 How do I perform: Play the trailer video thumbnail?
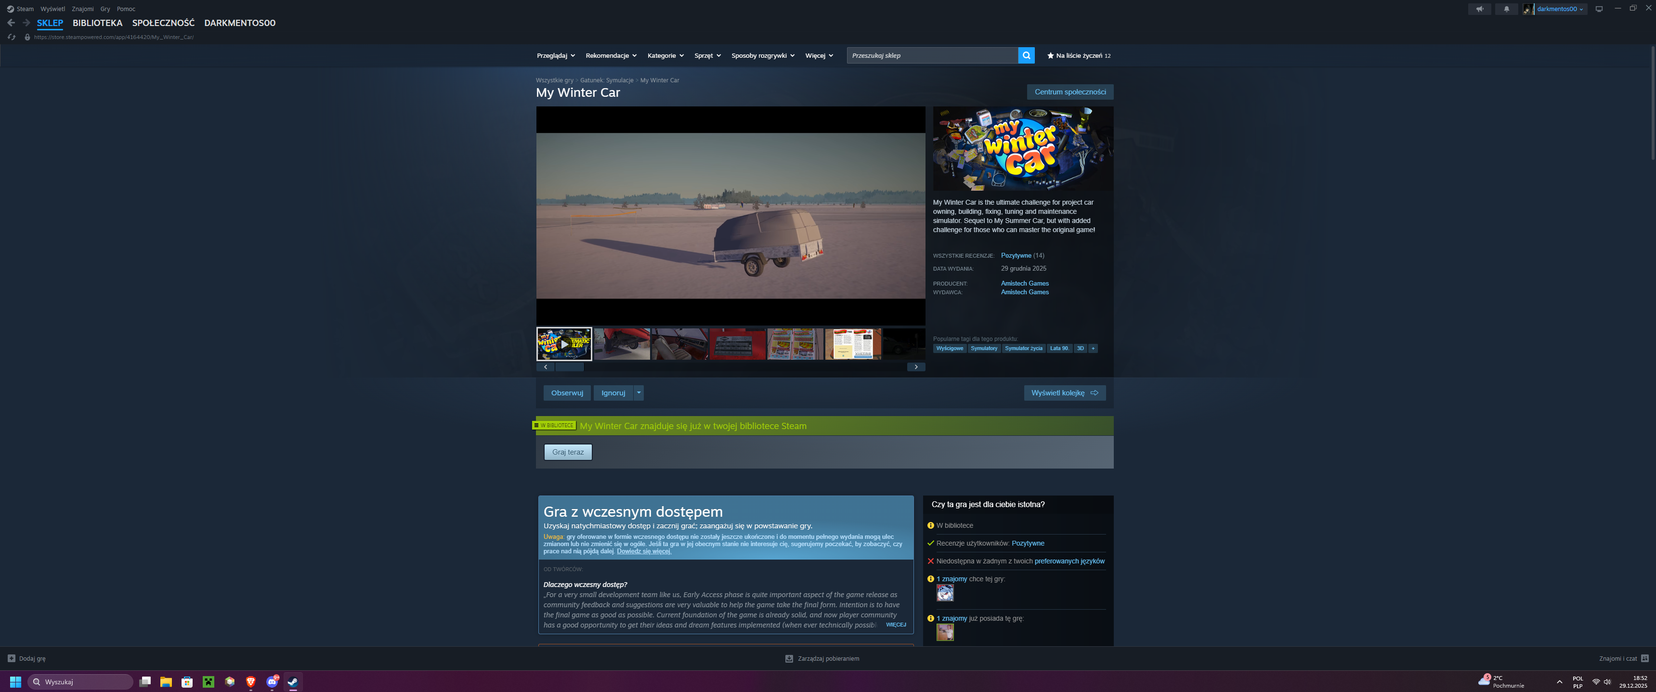tap(564, 344)
